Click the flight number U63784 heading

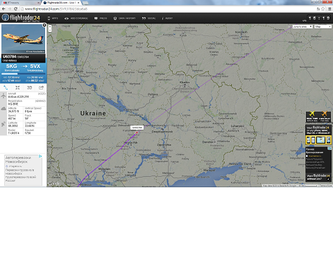point(10,56)
